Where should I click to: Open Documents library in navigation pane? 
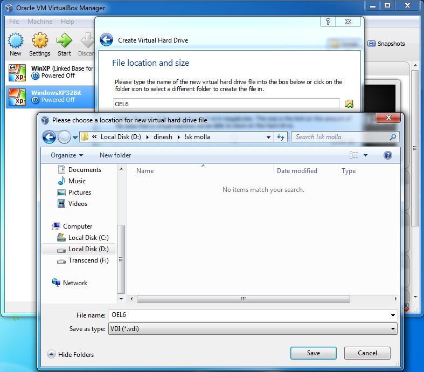pyautogui.click(x=80, y=170)
